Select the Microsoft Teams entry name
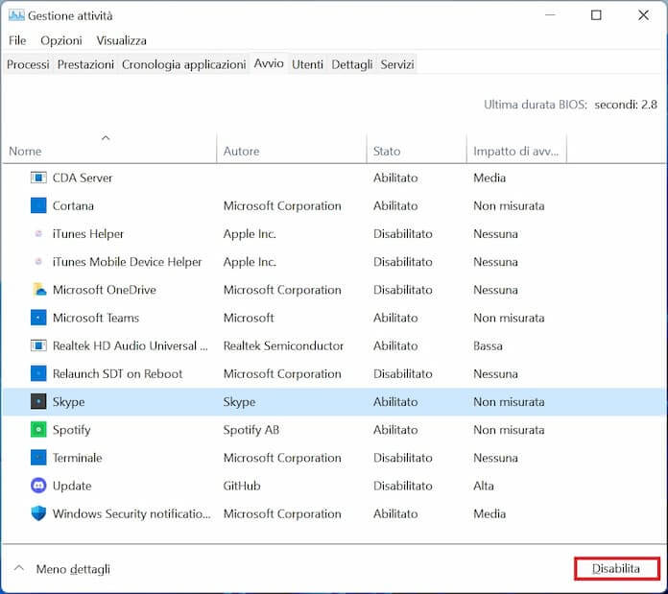Viewport: 668px width, 594px height. tap(96, 318)
